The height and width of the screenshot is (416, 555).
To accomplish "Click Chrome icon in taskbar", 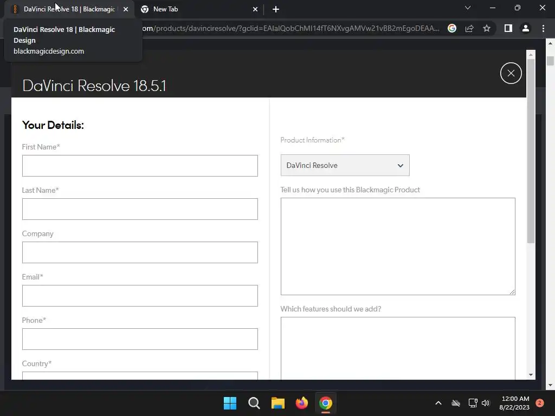I will pos(326,403).
